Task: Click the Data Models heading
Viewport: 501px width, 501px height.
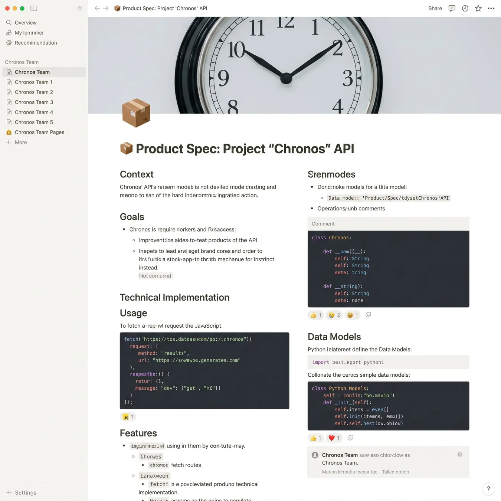Action: pos(334,337)
